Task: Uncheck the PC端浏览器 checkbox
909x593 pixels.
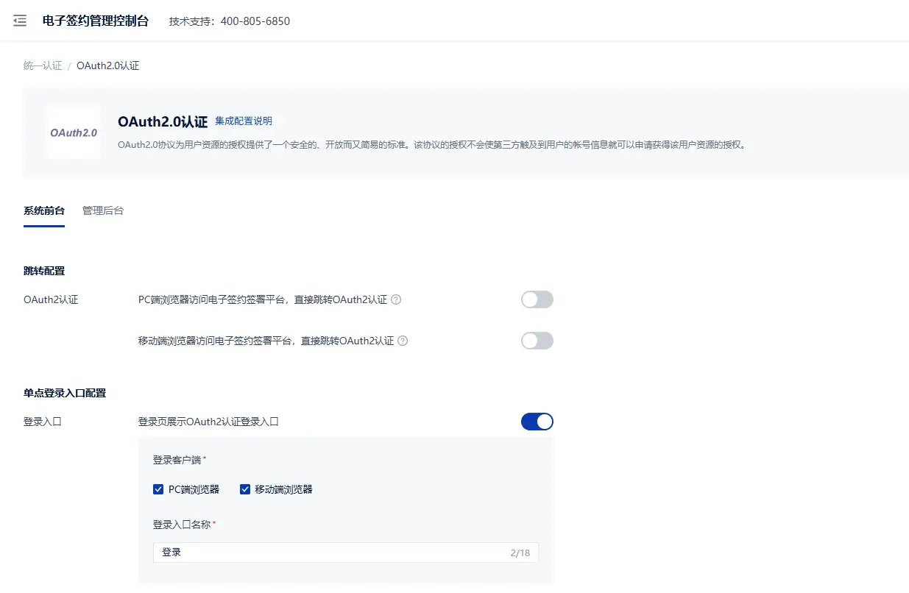Action: (x=158, y=489)
